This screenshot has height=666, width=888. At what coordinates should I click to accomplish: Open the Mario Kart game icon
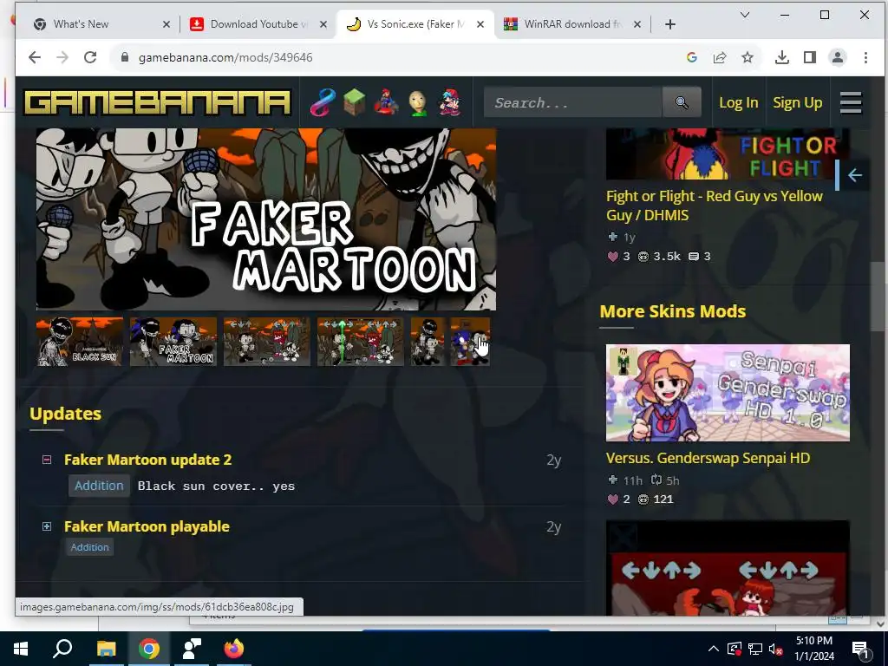387,102
